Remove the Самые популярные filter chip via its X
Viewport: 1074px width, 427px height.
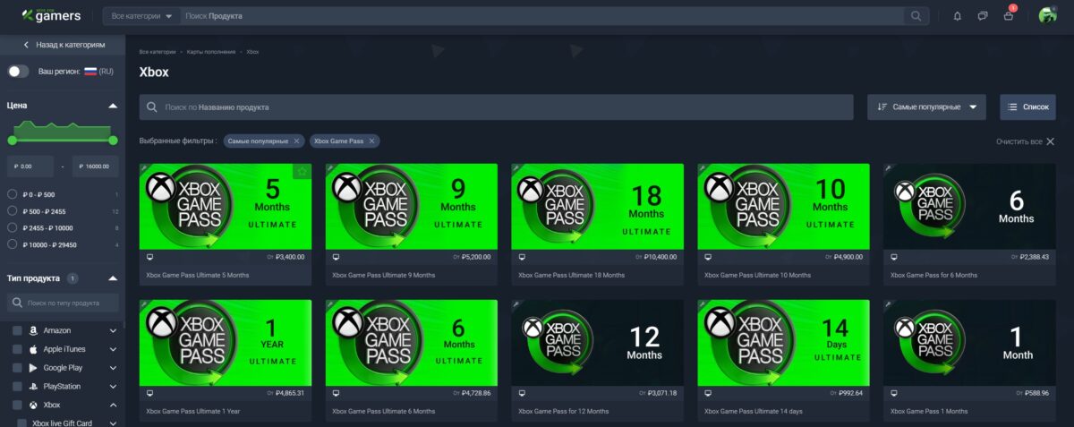pyautogui.click(x=296, y=141)
